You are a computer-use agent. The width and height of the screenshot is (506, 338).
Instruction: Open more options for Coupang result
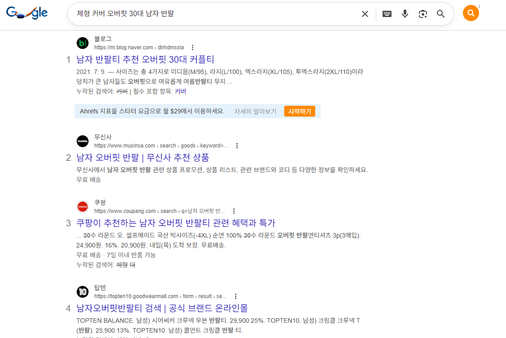234,211
